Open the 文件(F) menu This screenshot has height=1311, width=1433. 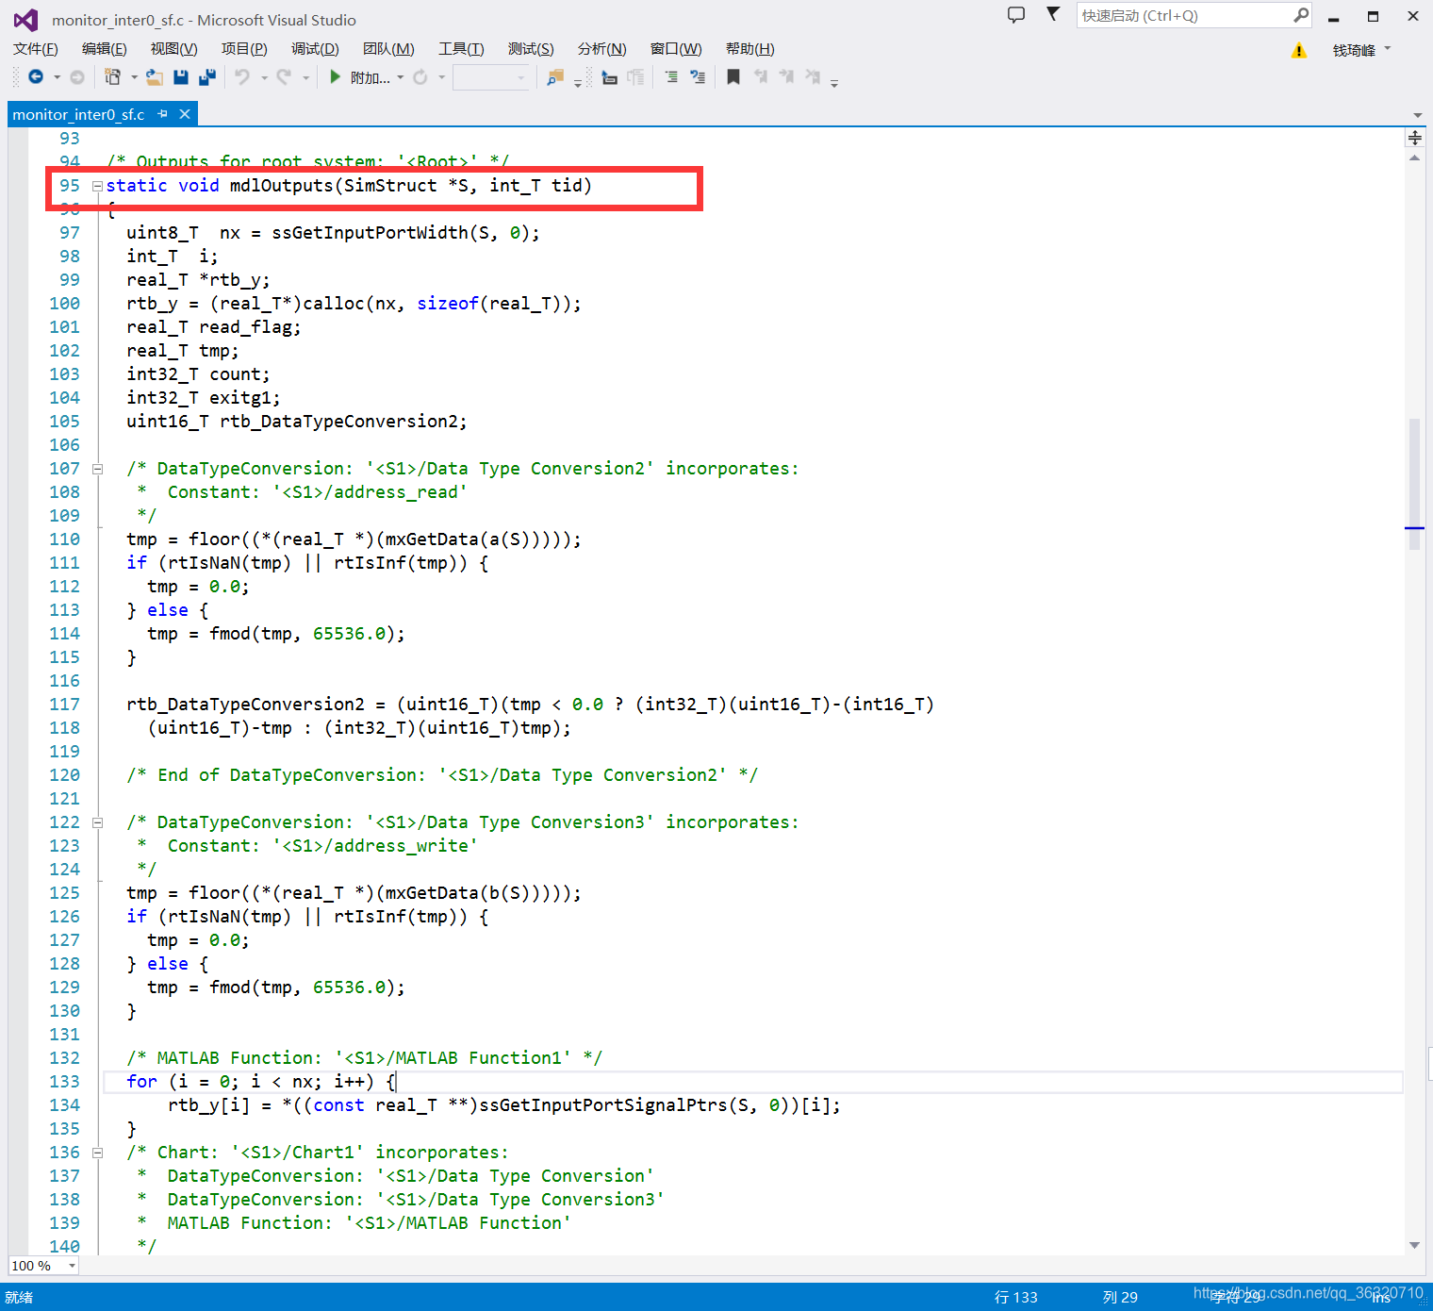(x=36, y=49)
